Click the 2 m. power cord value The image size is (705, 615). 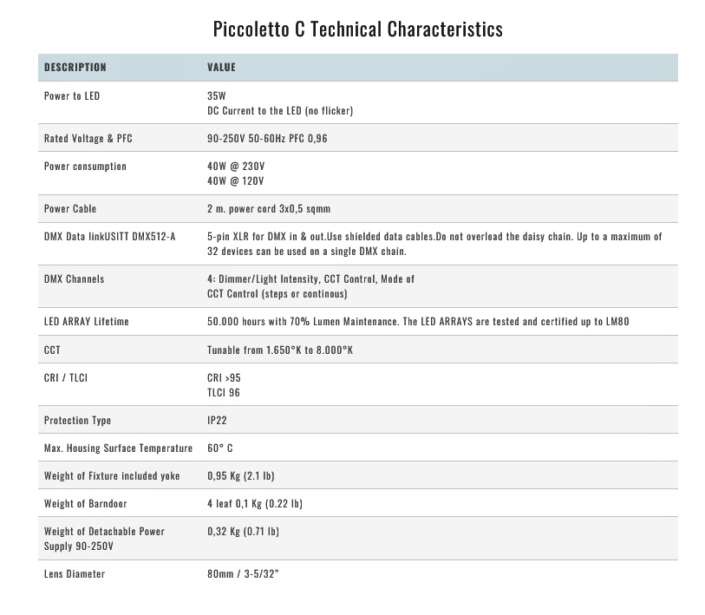269,208
